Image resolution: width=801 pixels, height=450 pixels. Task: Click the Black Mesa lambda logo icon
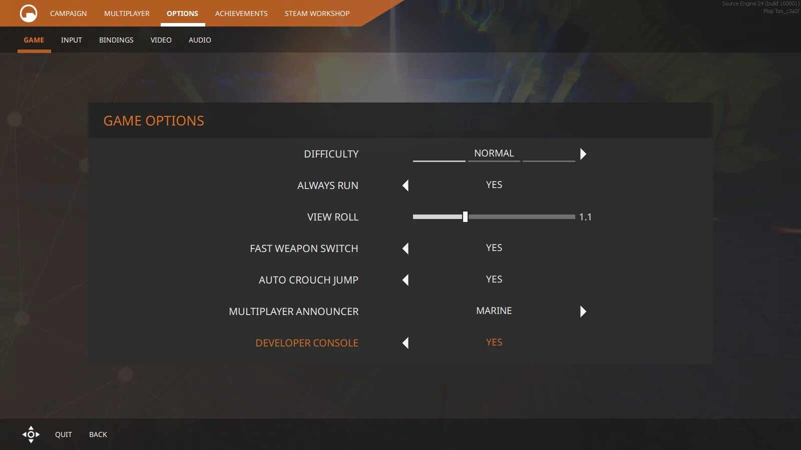pyautogui.click(x=29, y=13)
